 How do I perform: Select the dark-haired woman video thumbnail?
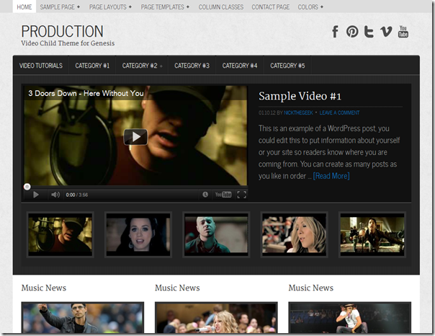(x=138, y=234)
